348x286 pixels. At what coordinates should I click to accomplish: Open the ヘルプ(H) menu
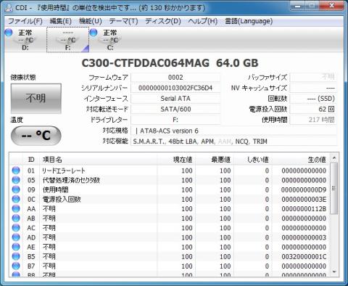coord(203,21)
